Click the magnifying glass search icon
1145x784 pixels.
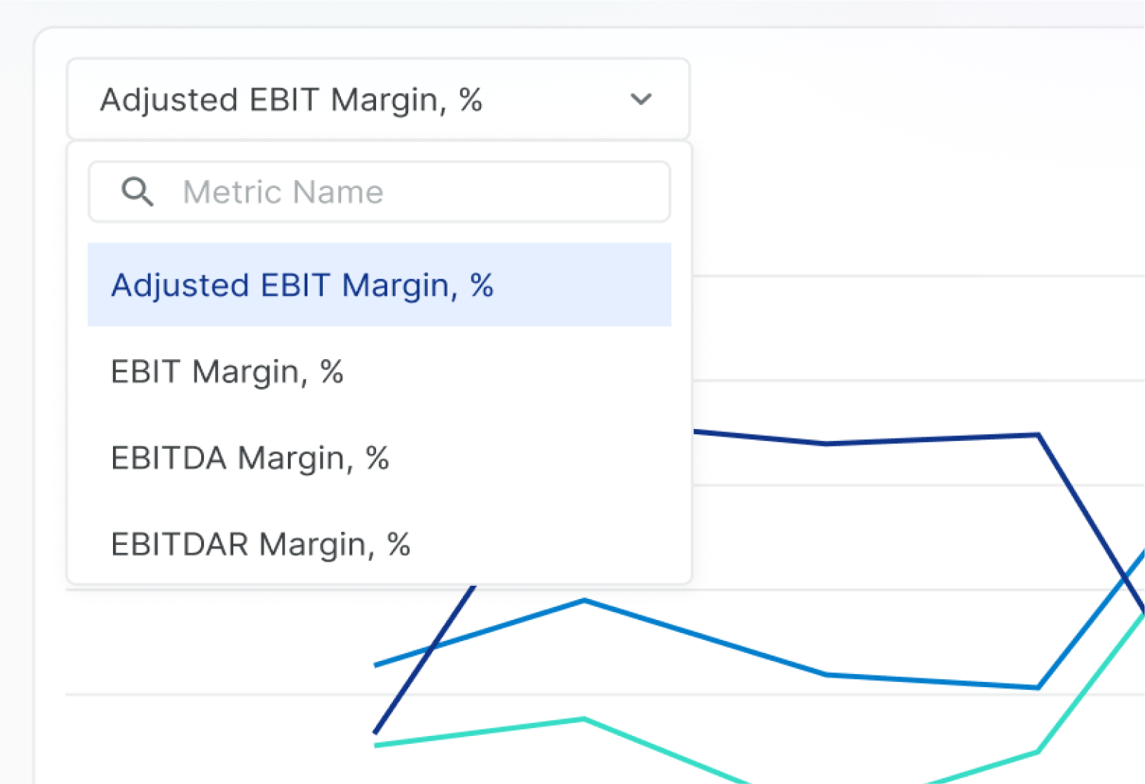pyautogui.click(x=137, y=192)
